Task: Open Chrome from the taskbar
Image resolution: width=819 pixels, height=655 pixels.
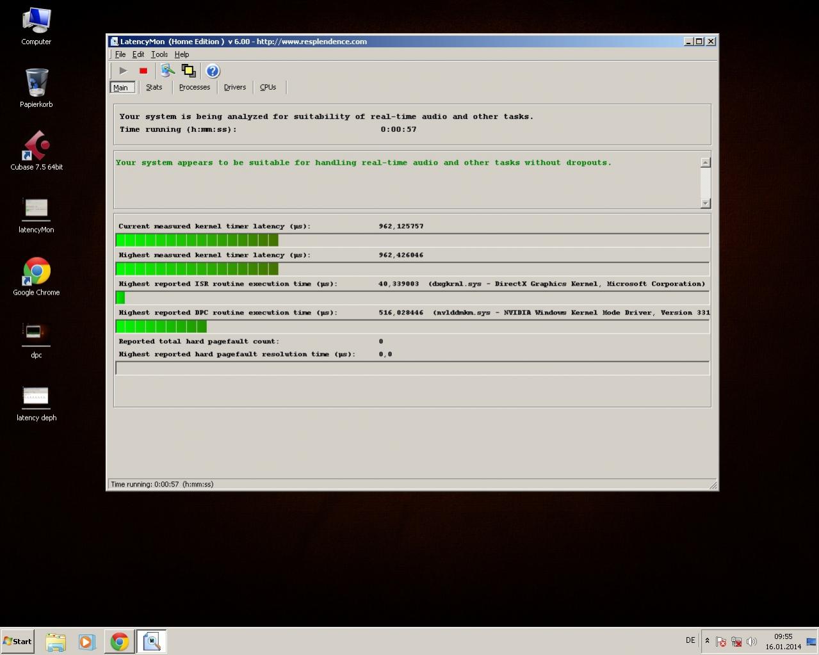Action: (x=119, y=642)
